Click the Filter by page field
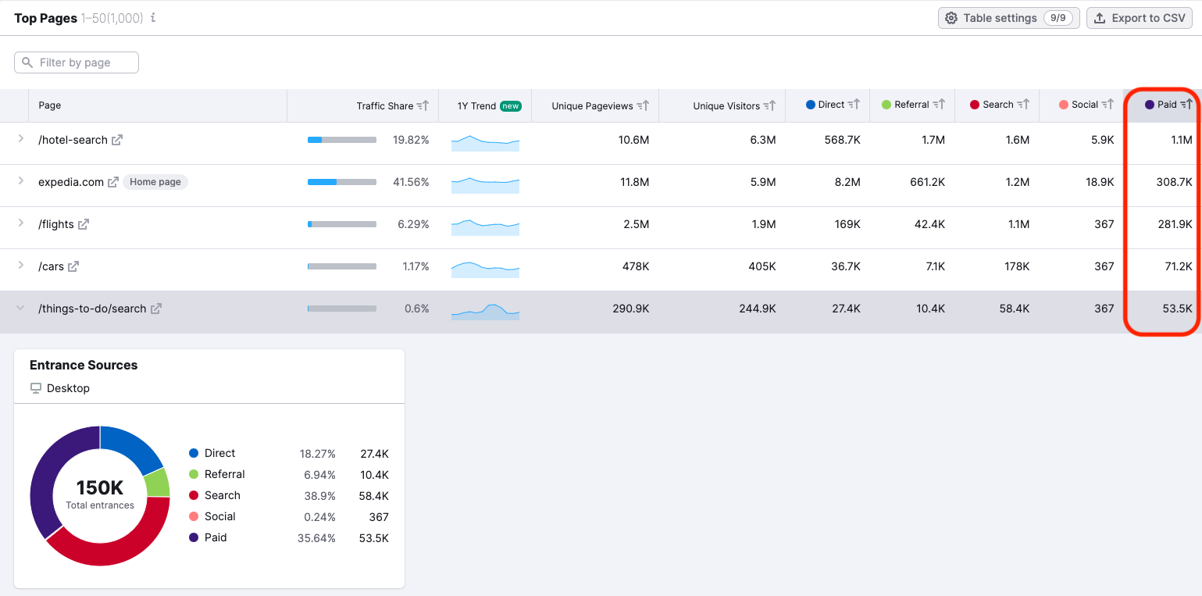 pos(77,62)
